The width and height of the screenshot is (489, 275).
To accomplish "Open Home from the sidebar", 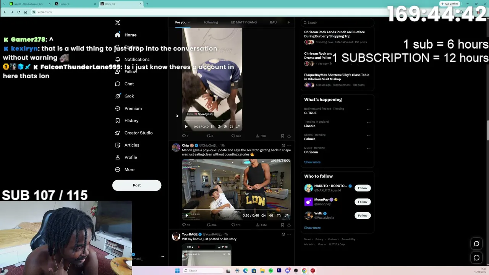I will [x=126, y=35].
